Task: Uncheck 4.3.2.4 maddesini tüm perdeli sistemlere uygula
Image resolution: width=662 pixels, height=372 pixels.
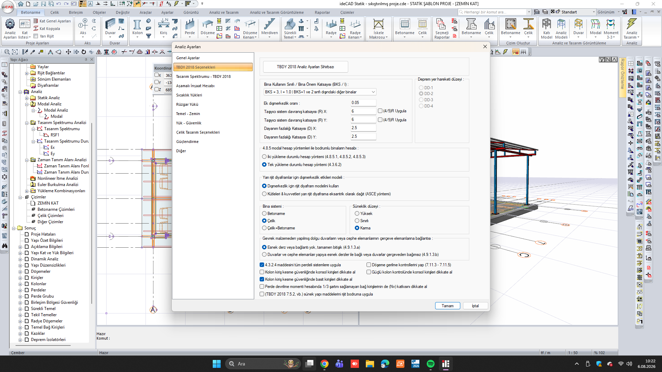Action: [x=262, y=265]
